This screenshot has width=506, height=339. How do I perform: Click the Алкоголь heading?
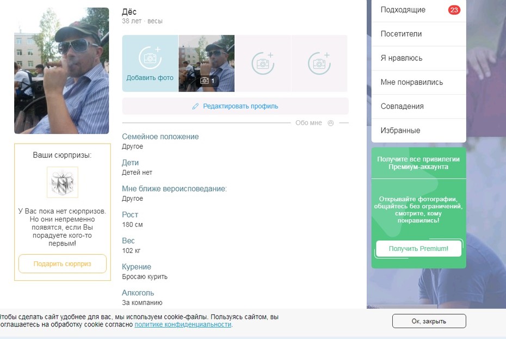[x=138, y=293]
